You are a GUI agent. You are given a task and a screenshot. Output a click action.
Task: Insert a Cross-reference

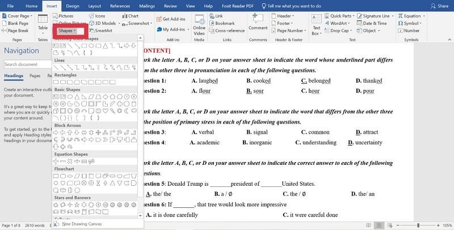(x=226, y=31)
